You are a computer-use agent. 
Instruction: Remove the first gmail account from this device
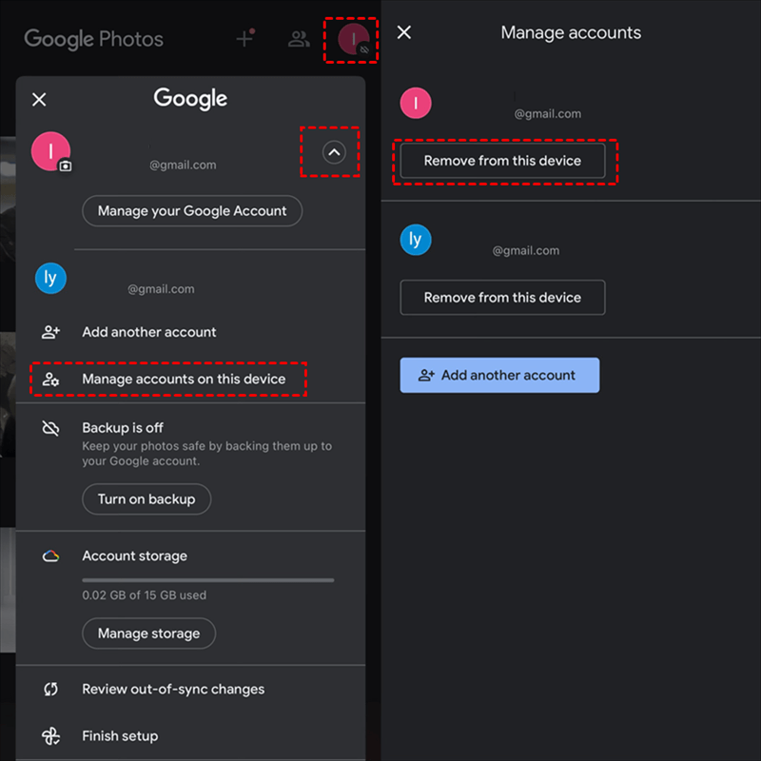click(x=502, y=161)
